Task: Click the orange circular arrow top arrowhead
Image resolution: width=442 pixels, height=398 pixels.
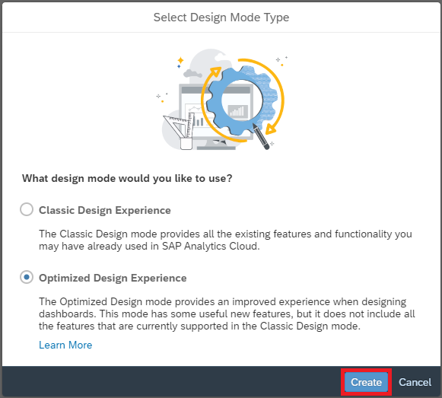Action: [x=216, y=72]
